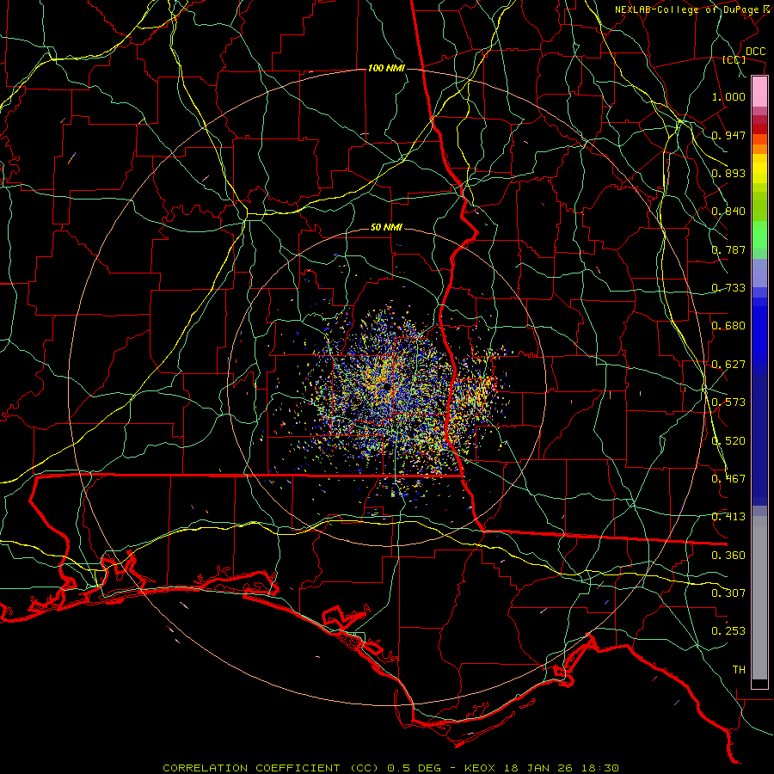Screen dimensions: 774x774
Task: Click the 0.413 color scale value
Action: click(x=728, y=517)
